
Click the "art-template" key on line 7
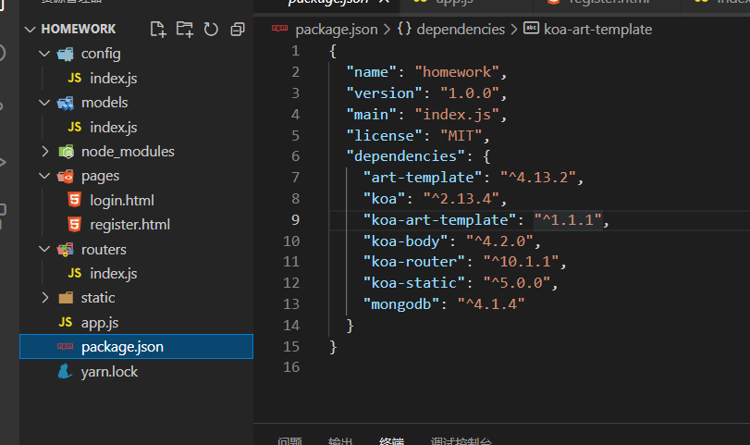(423, 178)
